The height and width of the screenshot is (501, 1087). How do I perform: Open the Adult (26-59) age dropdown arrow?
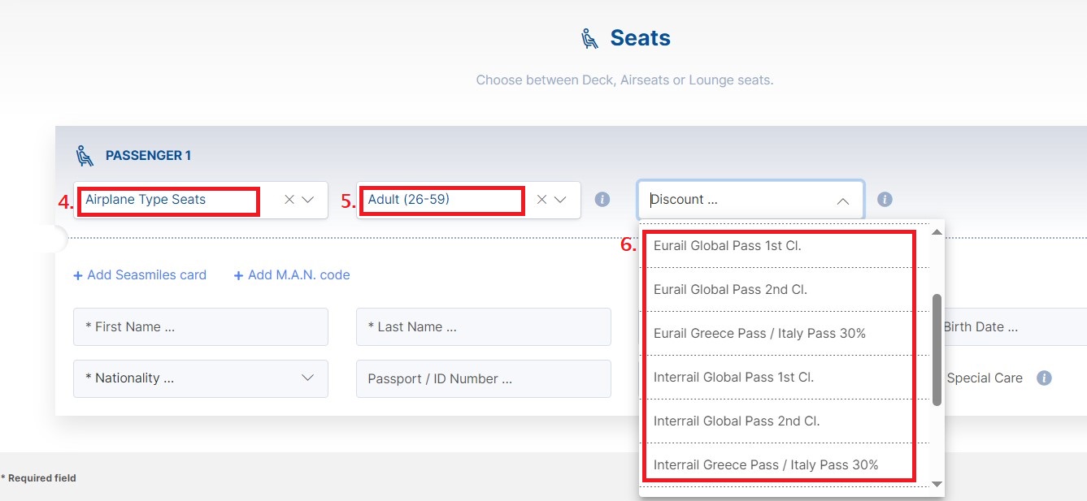click(560, 200)
